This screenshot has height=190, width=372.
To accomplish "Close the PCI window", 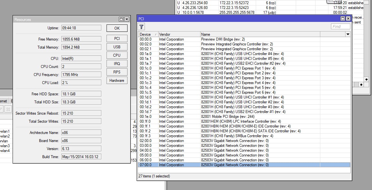I will [348, 18].
